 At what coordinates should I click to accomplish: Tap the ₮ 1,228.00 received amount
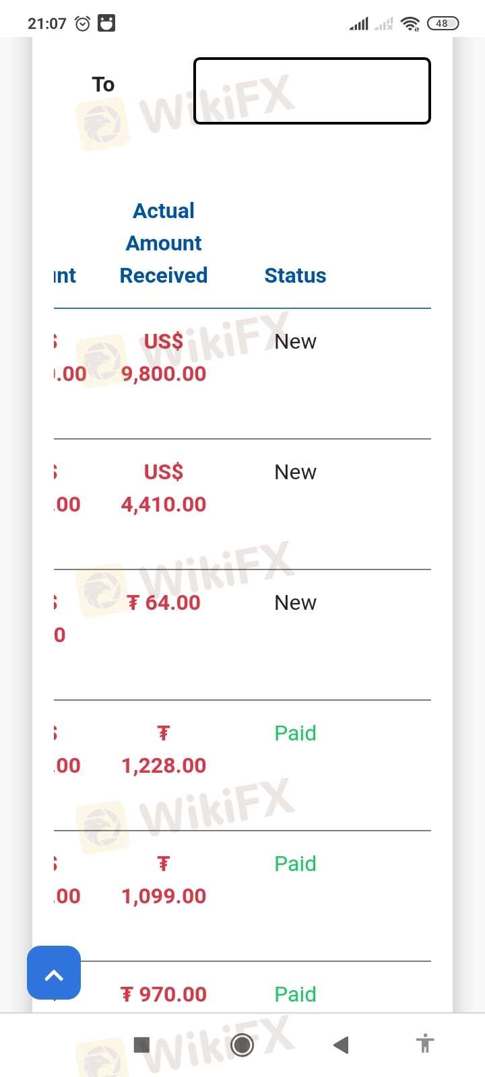coord(164,749)
